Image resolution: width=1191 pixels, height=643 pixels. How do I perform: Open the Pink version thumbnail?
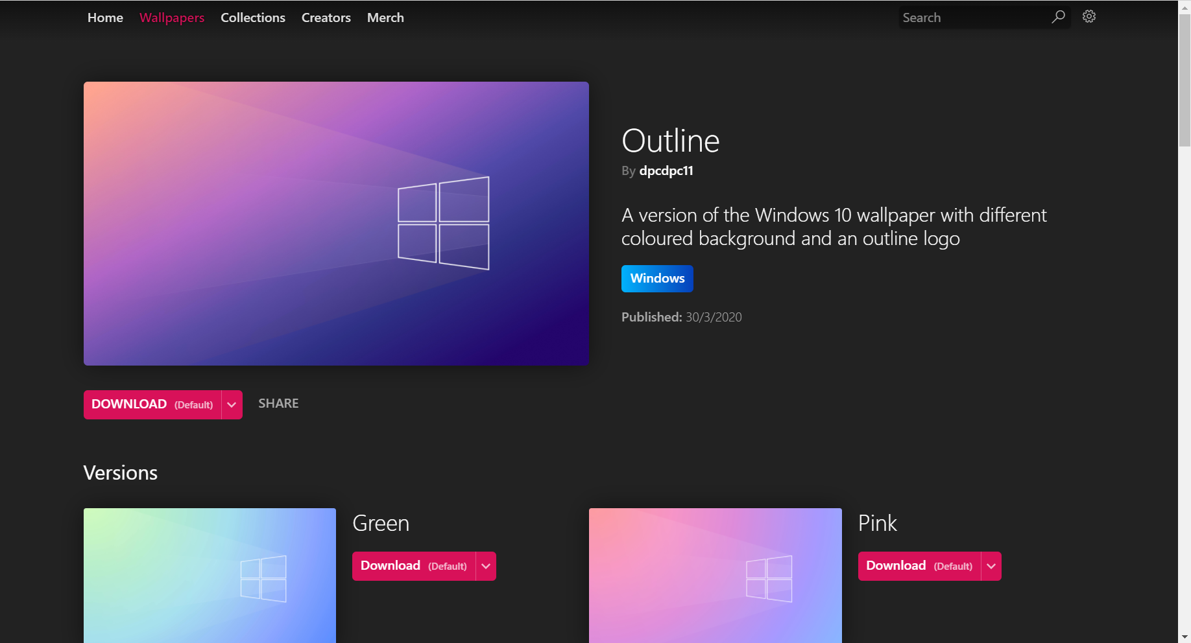(x=715, y=576)
